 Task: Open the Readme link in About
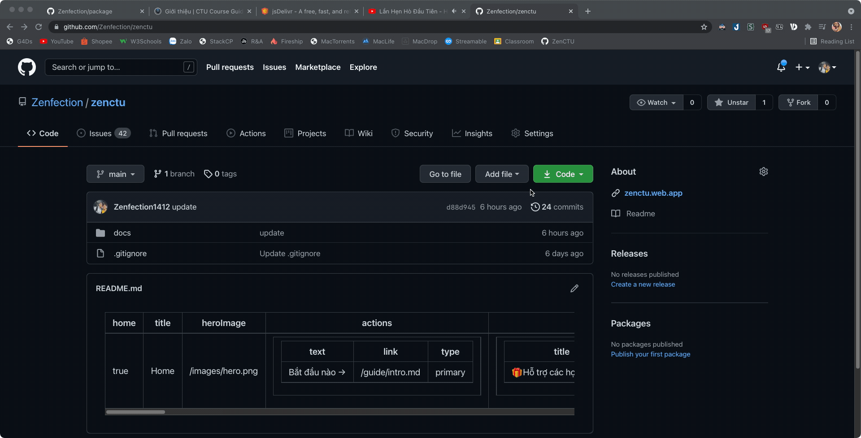click(x=634, y=214)
